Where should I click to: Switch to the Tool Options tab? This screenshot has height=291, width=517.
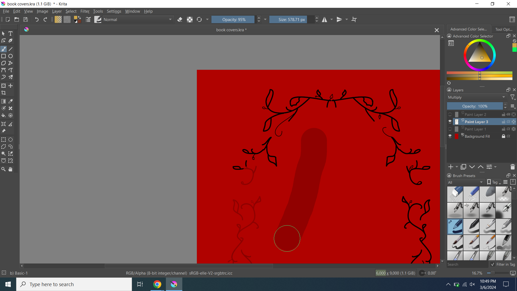(x=504, y=29)
